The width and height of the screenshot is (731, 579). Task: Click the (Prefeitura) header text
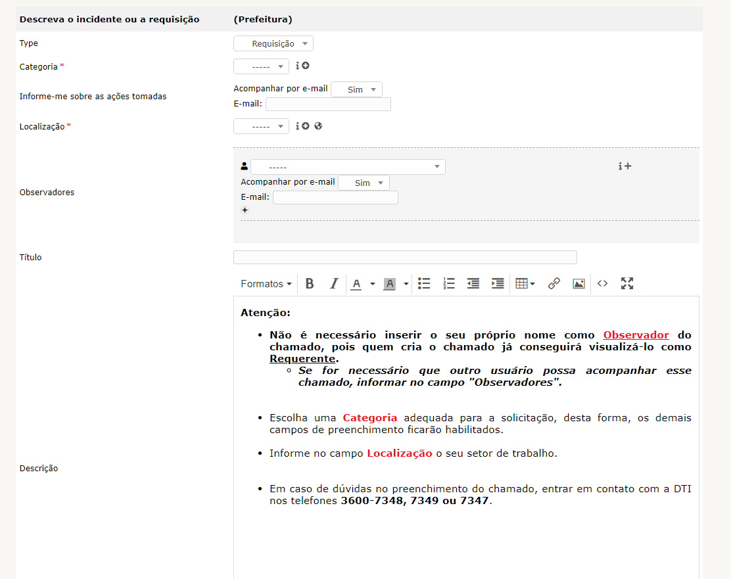pyautogui.click(x=263, y=19)
